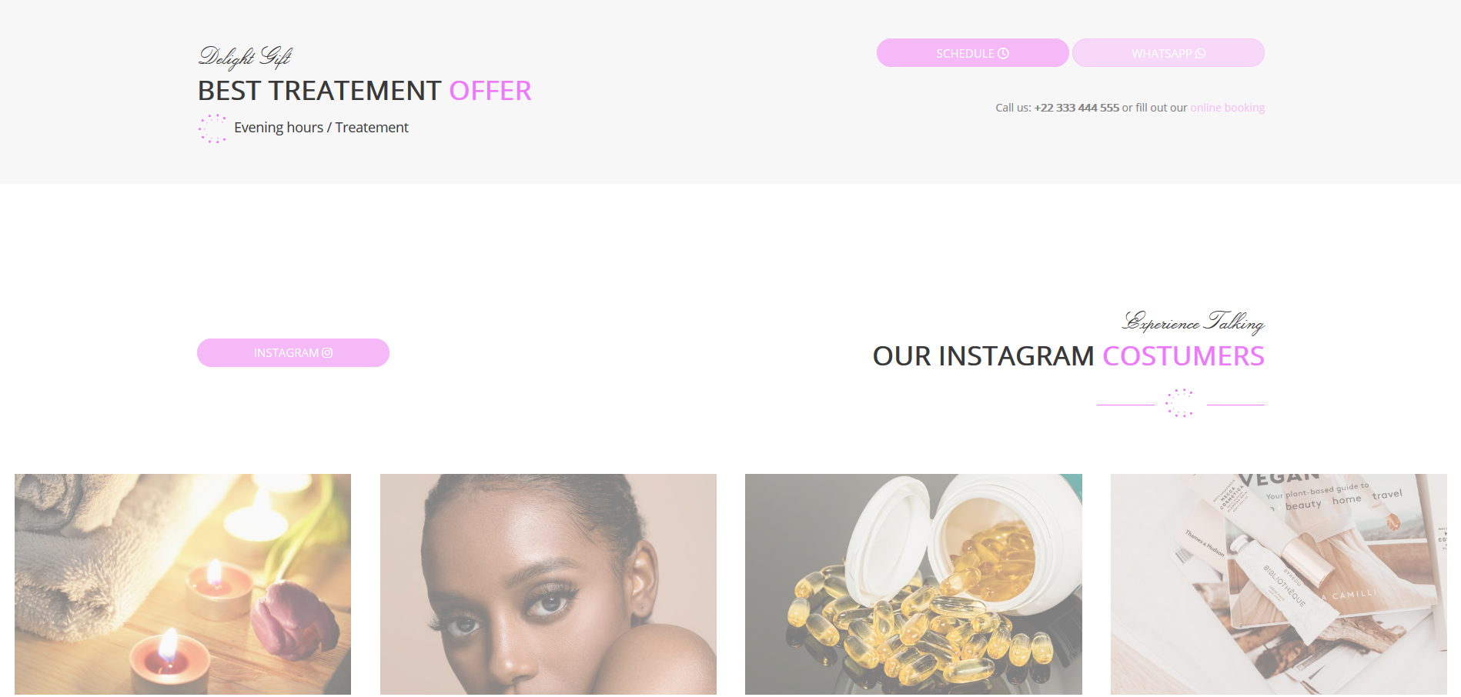Click the pink COSTUMERS heading word
The width and height of the screenshot is (1461, 697).
1183,356
